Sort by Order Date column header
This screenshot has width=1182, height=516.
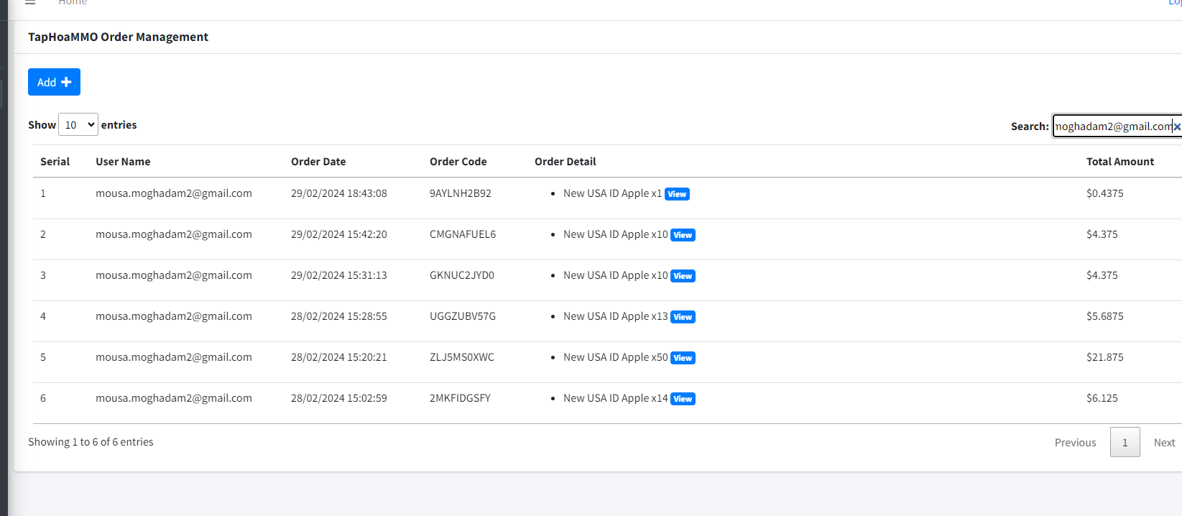click(318, 162)
